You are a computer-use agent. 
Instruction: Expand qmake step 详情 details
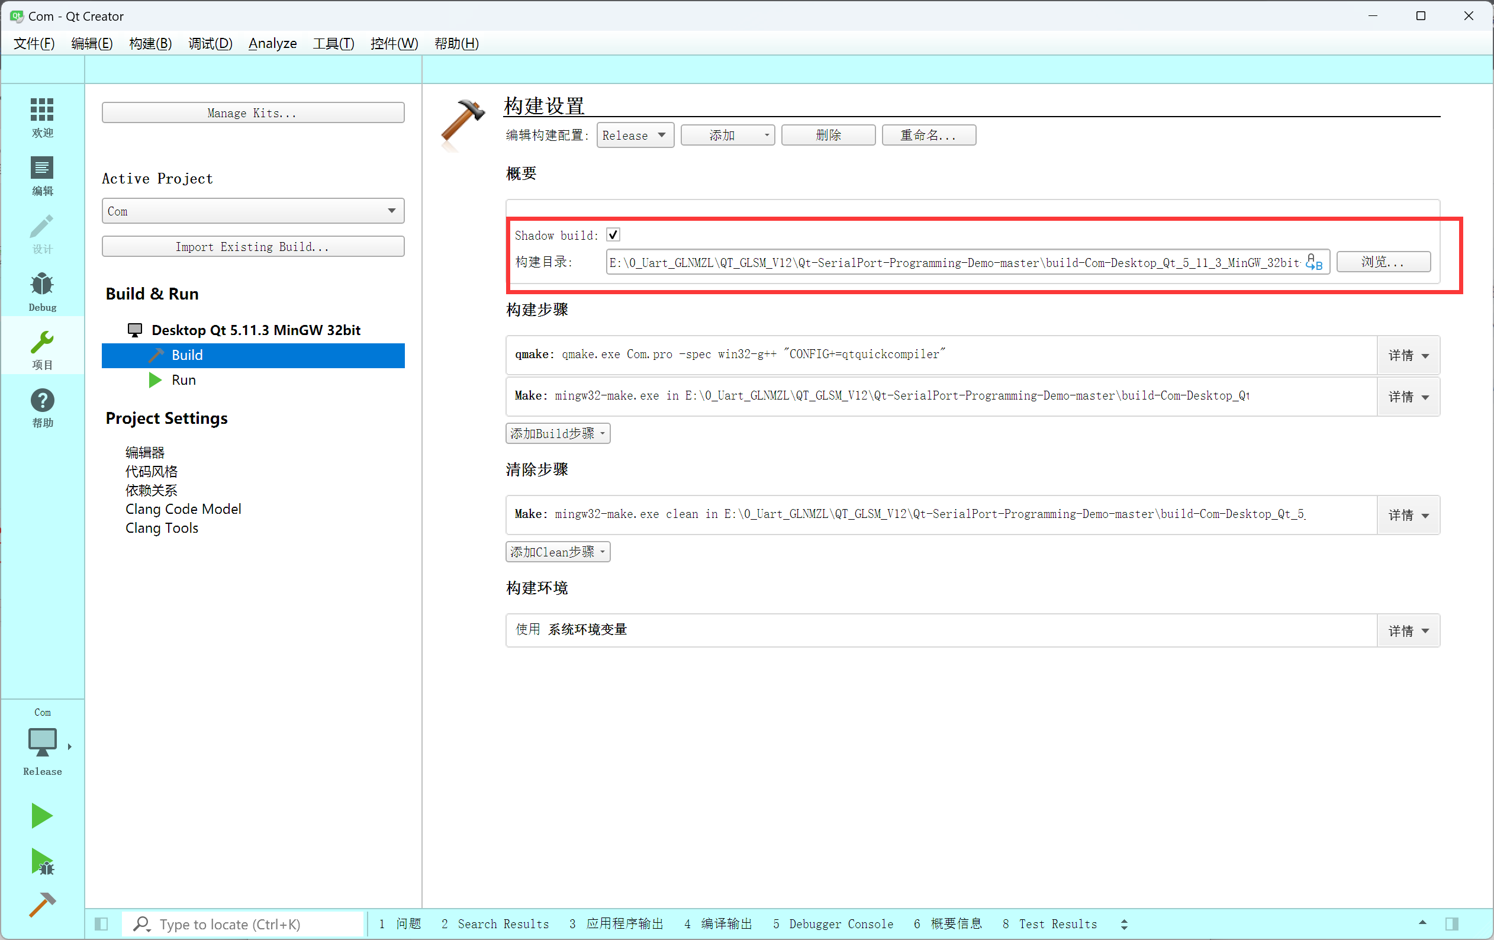(1408, 356)
